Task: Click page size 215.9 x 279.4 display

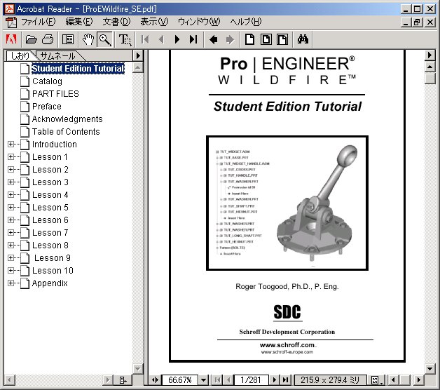Action: pos(330,380)
